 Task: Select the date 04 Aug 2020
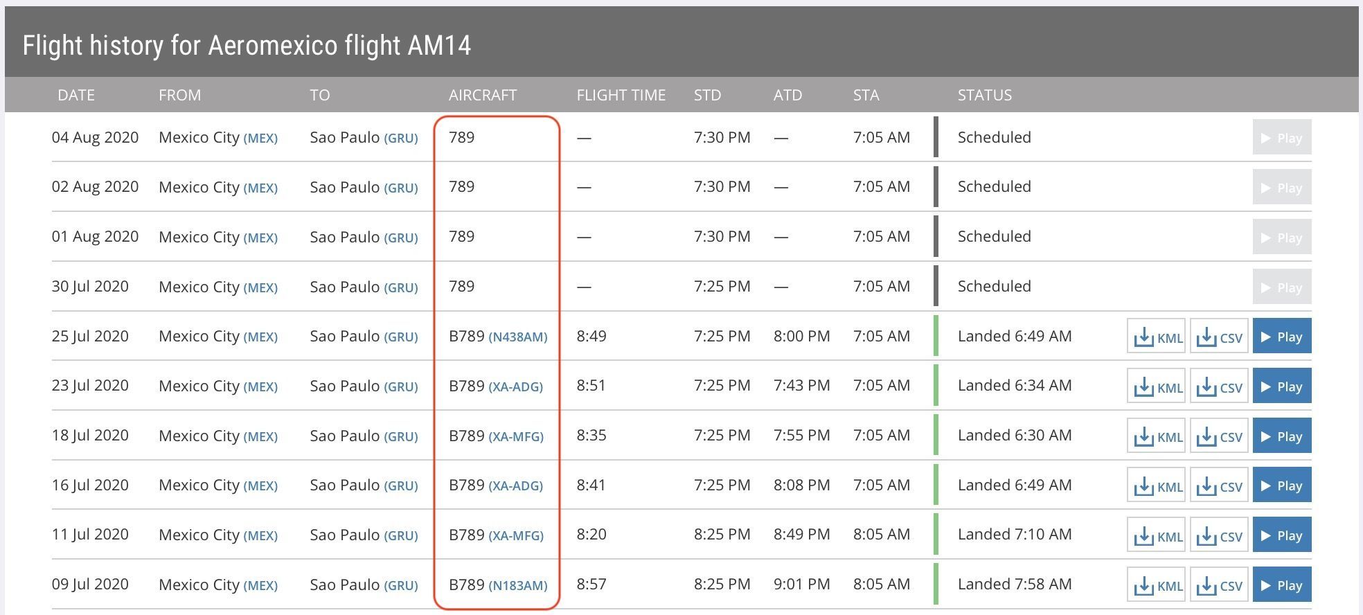95,137
